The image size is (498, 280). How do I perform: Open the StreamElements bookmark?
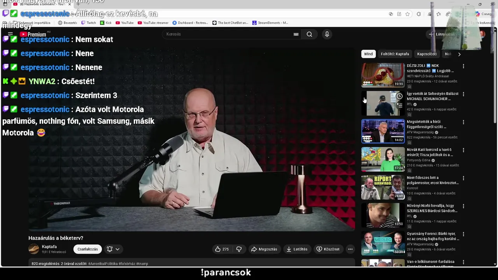tap(270, 23)
